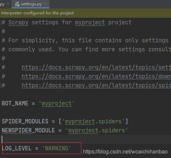
Task: Click the blog.csdn.net watermark URL
Action: (x=125, y=152)
